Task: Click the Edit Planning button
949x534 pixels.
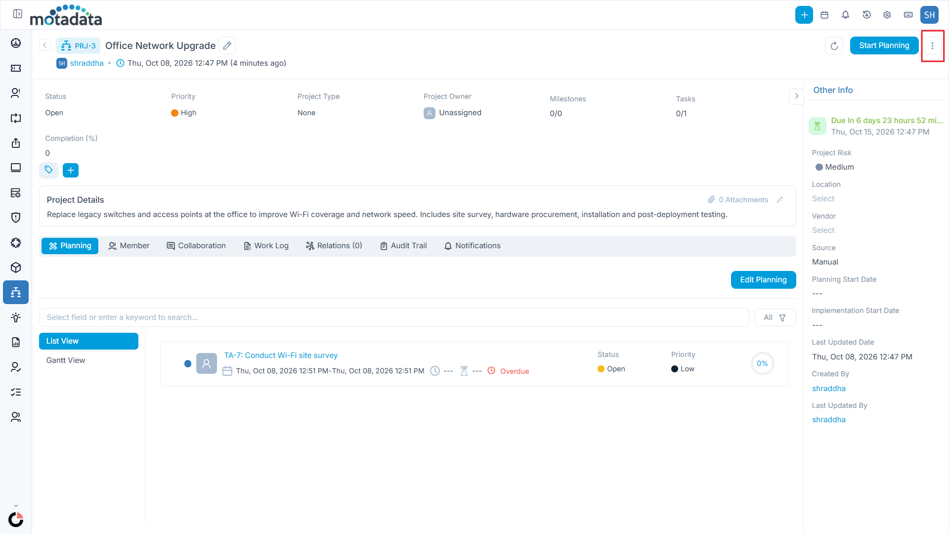Action: [x=764, y=280]
